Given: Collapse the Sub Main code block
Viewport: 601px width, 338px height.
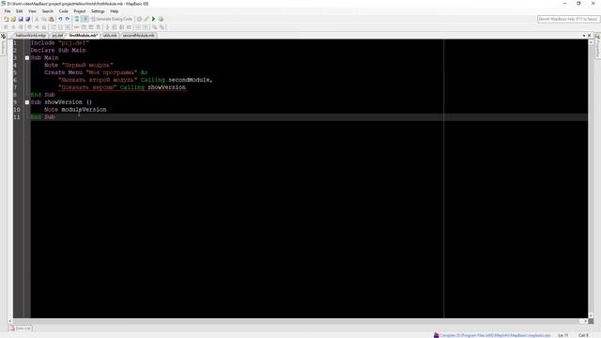Looking at the screenshot, I should (27, 58).
